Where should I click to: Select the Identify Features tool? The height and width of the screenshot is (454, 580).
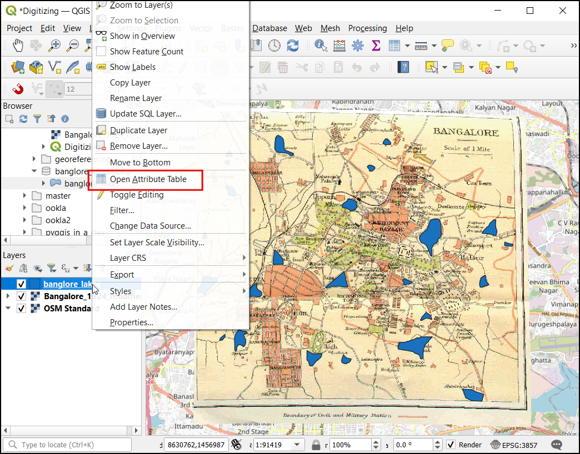[x=321, y=46]
